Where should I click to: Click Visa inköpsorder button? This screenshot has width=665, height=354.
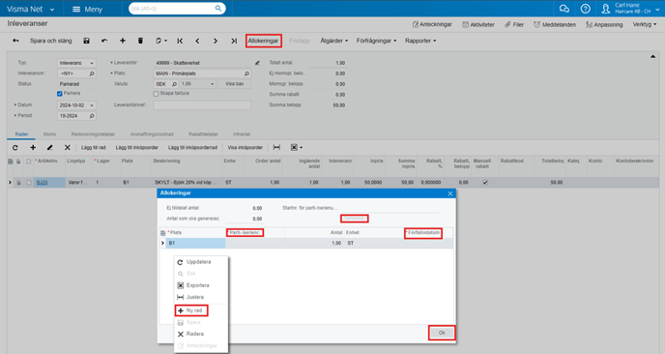(x=246, y=148)
